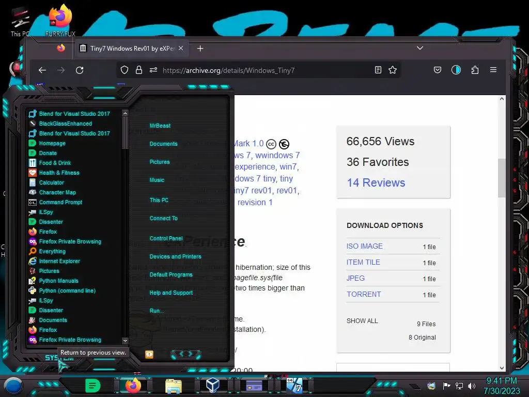Image resolution: width=529 pixels, height=397 pixels.
Task: Open the Firefox hamburger application menu
Action: point(493,70)
